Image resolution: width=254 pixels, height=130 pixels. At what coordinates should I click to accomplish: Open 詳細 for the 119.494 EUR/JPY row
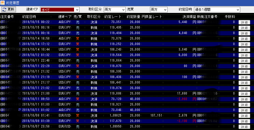tap(244, 33)
